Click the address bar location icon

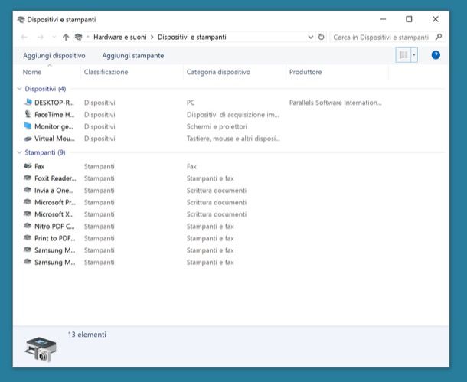coord(78,37)
